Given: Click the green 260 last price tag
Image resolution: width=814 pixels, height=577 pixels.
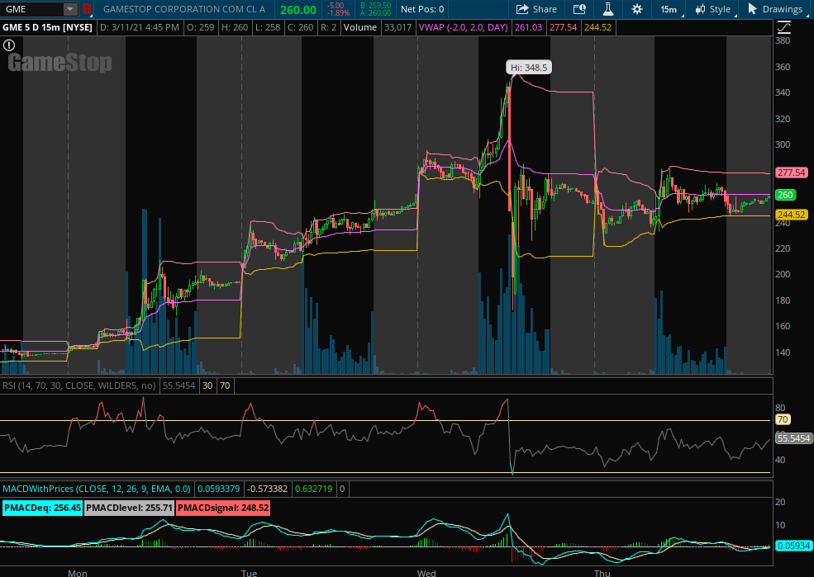Looking at the screenshot, I should click(785, 195).
